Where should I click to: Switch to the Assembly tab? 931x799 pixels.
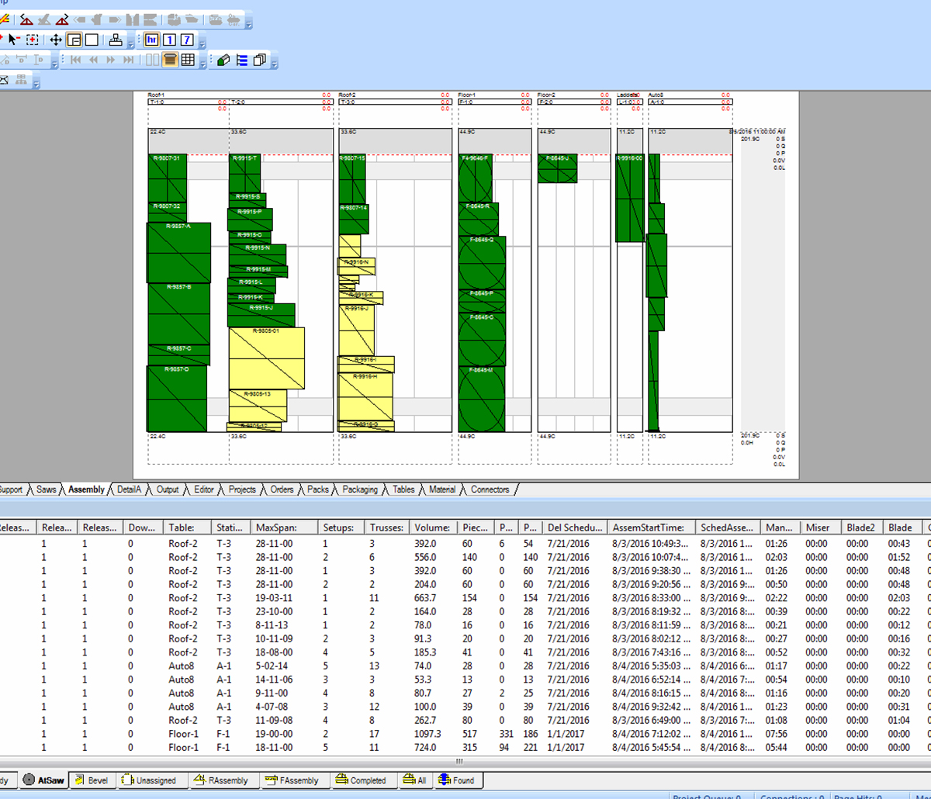[x=86, y=489]
